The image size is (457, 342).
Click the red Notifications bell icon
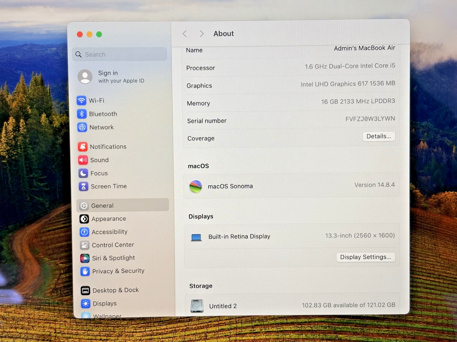pos(83,146)
